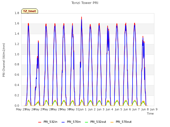Click the 1.2 y-axis tick label

pos(17,44)
